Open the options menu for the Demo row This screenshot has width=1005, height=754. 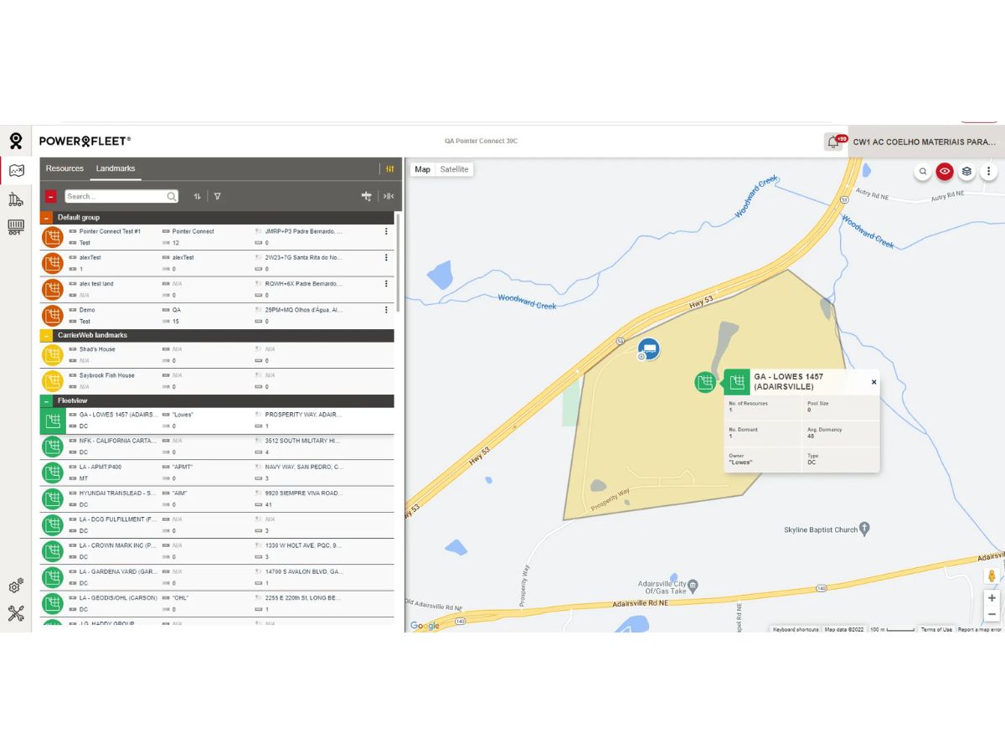386,309
